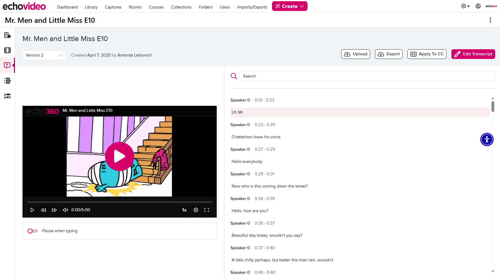Focus the transcript Search field
The height and width of the screenshot is (279, 500).
(367, 76)
